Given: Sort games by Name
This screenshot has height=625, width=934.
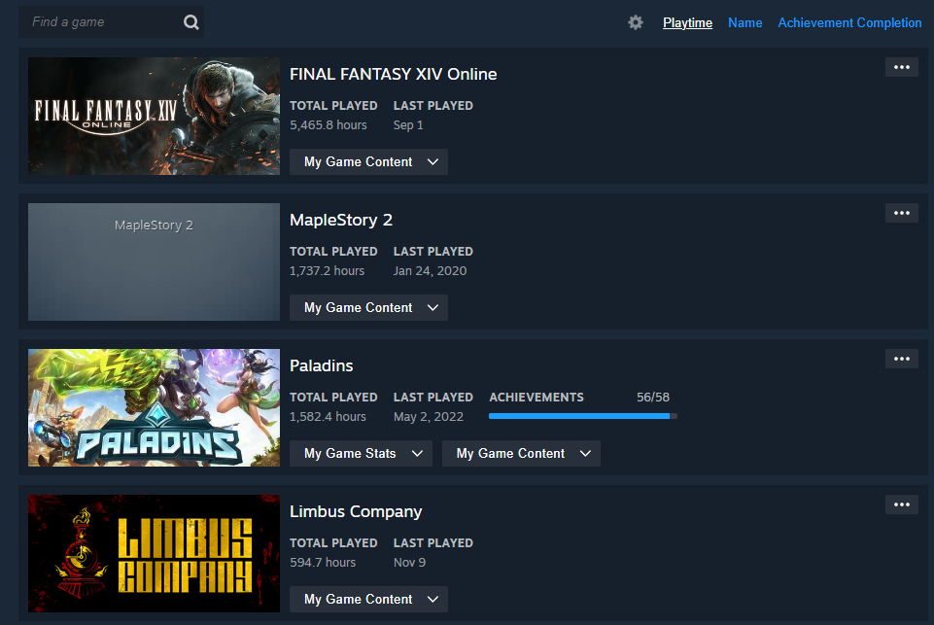Looking at the screenshot, I should [744, 22].
